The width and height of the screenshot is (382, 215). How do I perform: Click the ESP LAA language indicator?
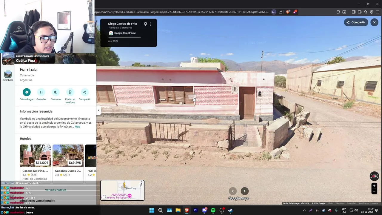(344, 210)
